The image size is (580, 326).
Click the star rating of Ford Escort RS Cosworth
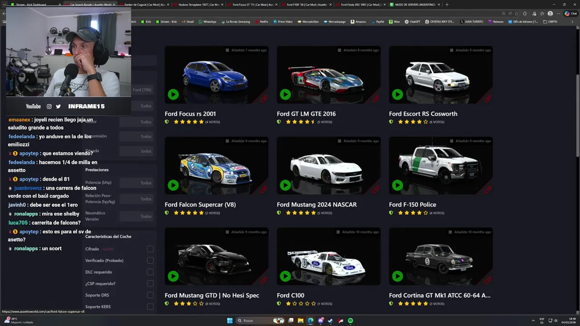(413, 122)
